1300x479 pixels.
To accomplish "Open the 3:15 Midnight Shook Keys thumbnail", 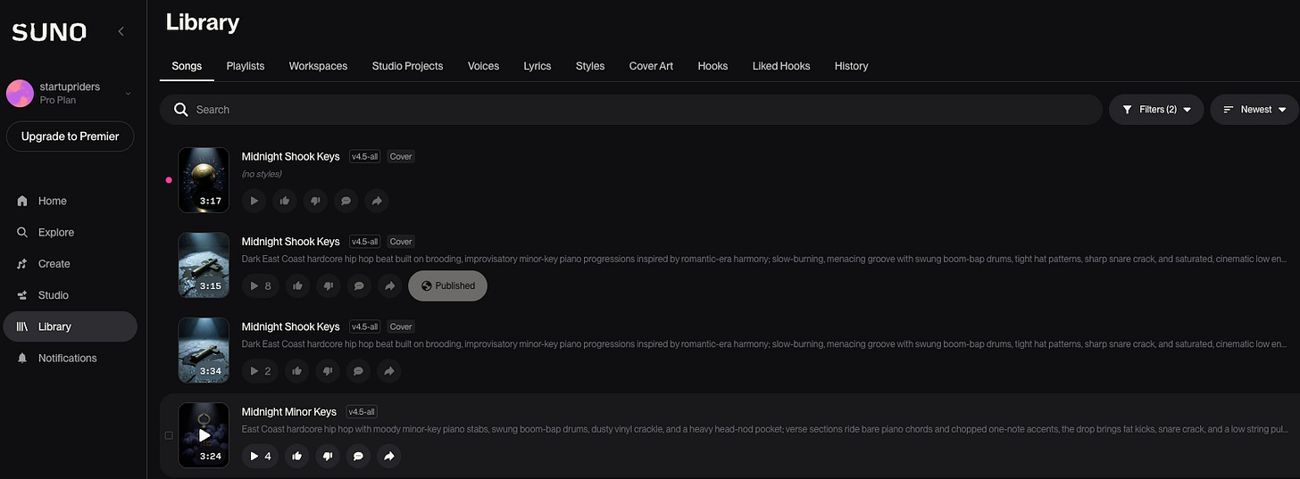I will [204, 265].
